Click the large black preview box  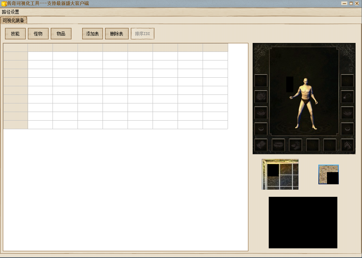[x=303, y=223]
